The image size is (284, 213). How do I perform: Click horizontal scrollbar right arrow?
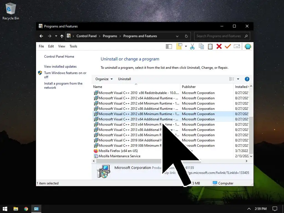click(x=247, y=161)
